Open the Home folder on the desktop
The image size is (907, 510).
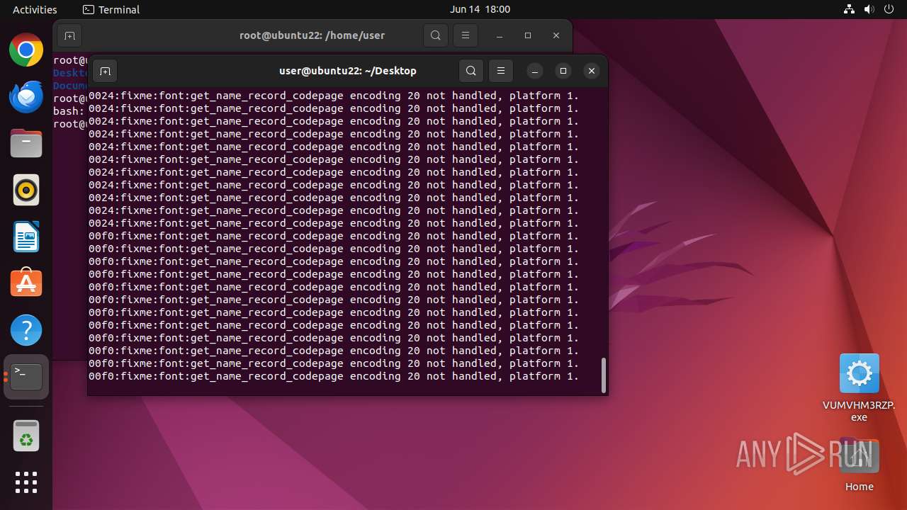coord(859,465)
